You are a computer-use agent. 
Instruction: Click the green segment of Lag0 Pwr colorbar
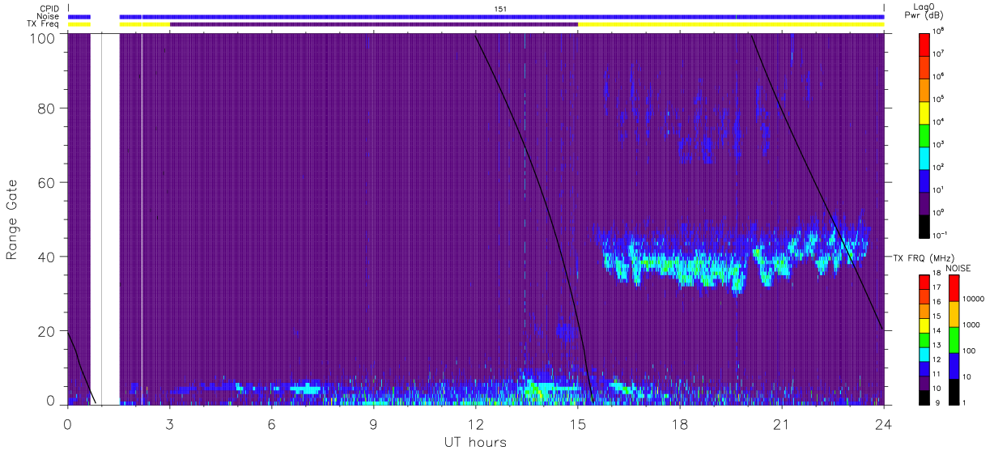point(926,134)
